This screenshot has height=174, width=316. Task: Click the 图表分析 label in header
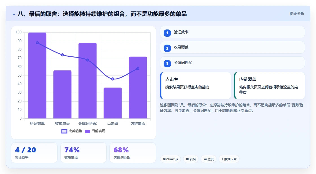(x=297, y=14)
